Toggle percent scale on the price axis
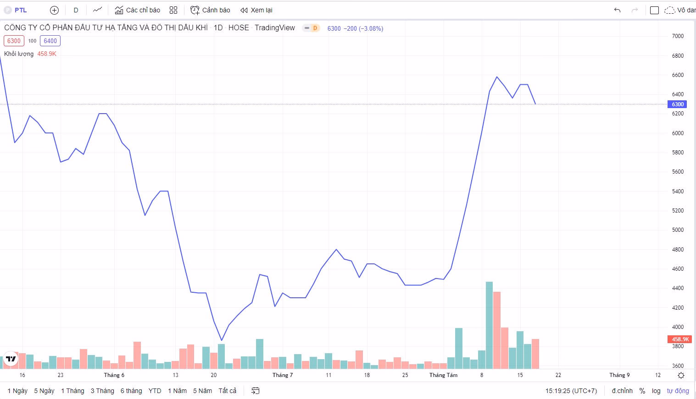The image size is (696, 399). 642,391
